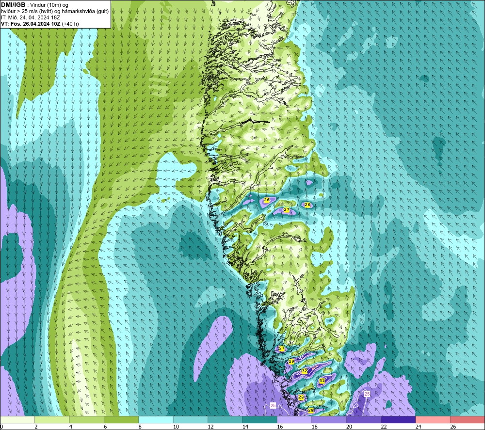Image resolution: width=485 pixels, height=430 pixels.
Task: Select the light lavender 16–18 m/s legend swatch
Action: click(294, 419)
